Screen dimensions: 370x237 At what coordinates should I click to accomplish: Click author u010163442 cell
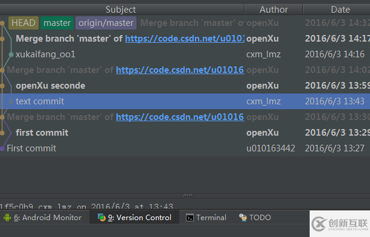[x=270, y=148]
